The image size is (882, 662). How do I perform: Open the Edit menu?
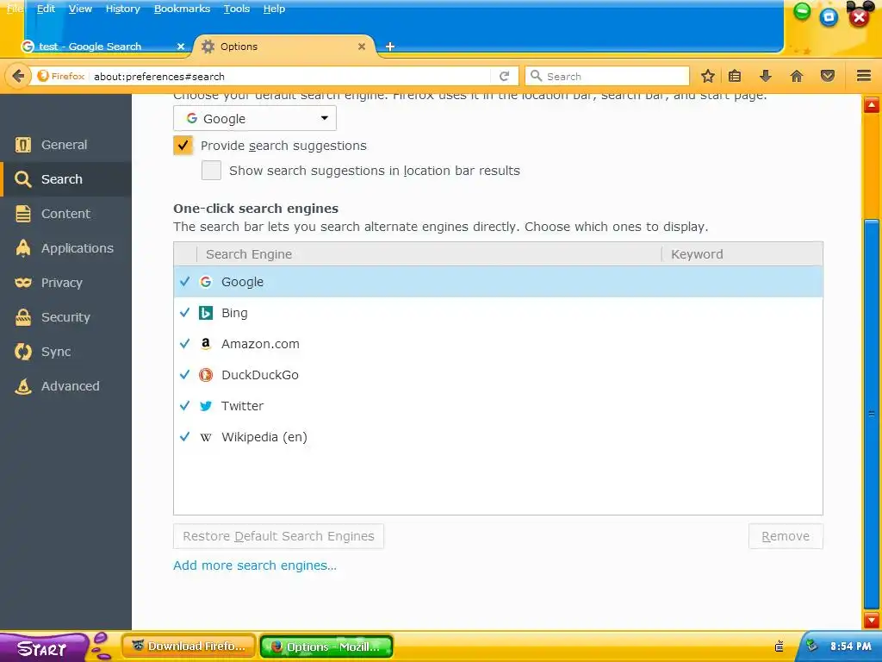(47, 9)
